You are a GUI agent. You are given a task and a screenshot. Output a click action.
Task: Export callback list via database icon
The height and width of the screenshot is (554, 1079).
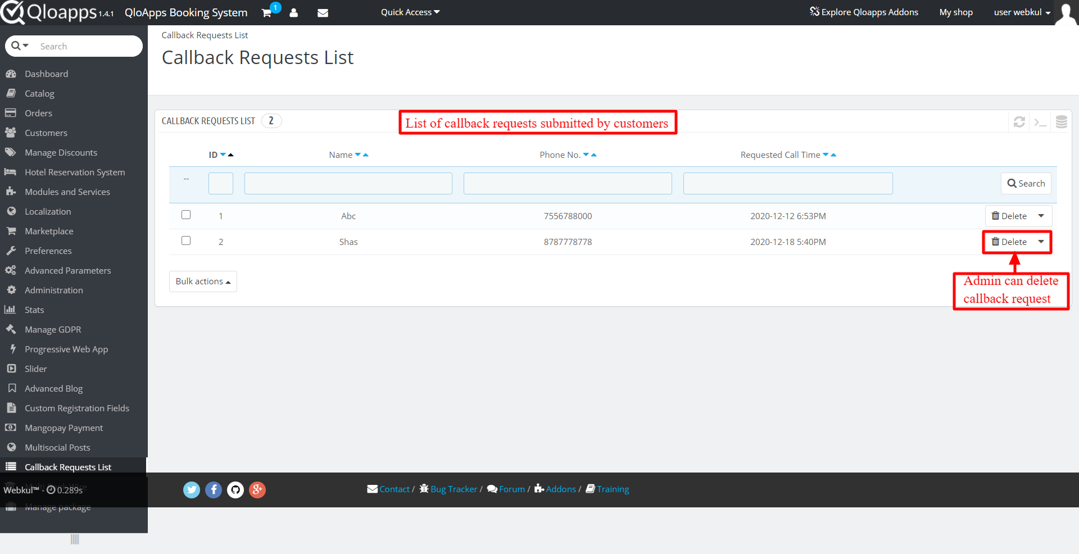[x=1061, y=121]
